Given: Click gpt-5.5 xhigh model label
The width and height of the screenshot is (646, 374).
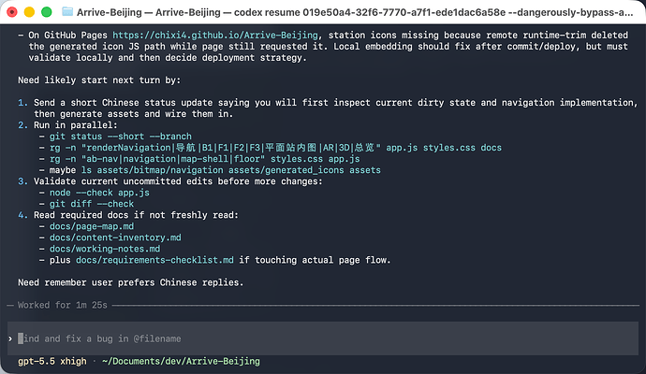Looking at the screenshot, I should pos(52,361).
